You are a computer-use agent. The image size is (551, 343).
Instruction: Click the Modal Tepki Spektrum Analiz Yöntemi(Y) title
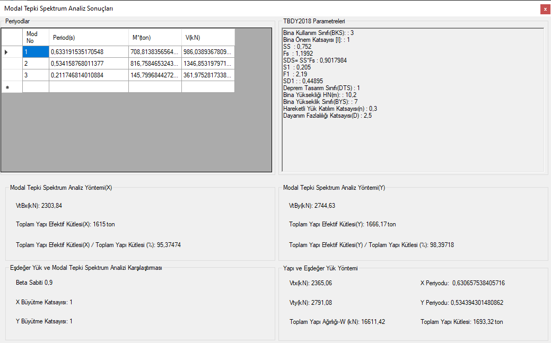[334, 188]
